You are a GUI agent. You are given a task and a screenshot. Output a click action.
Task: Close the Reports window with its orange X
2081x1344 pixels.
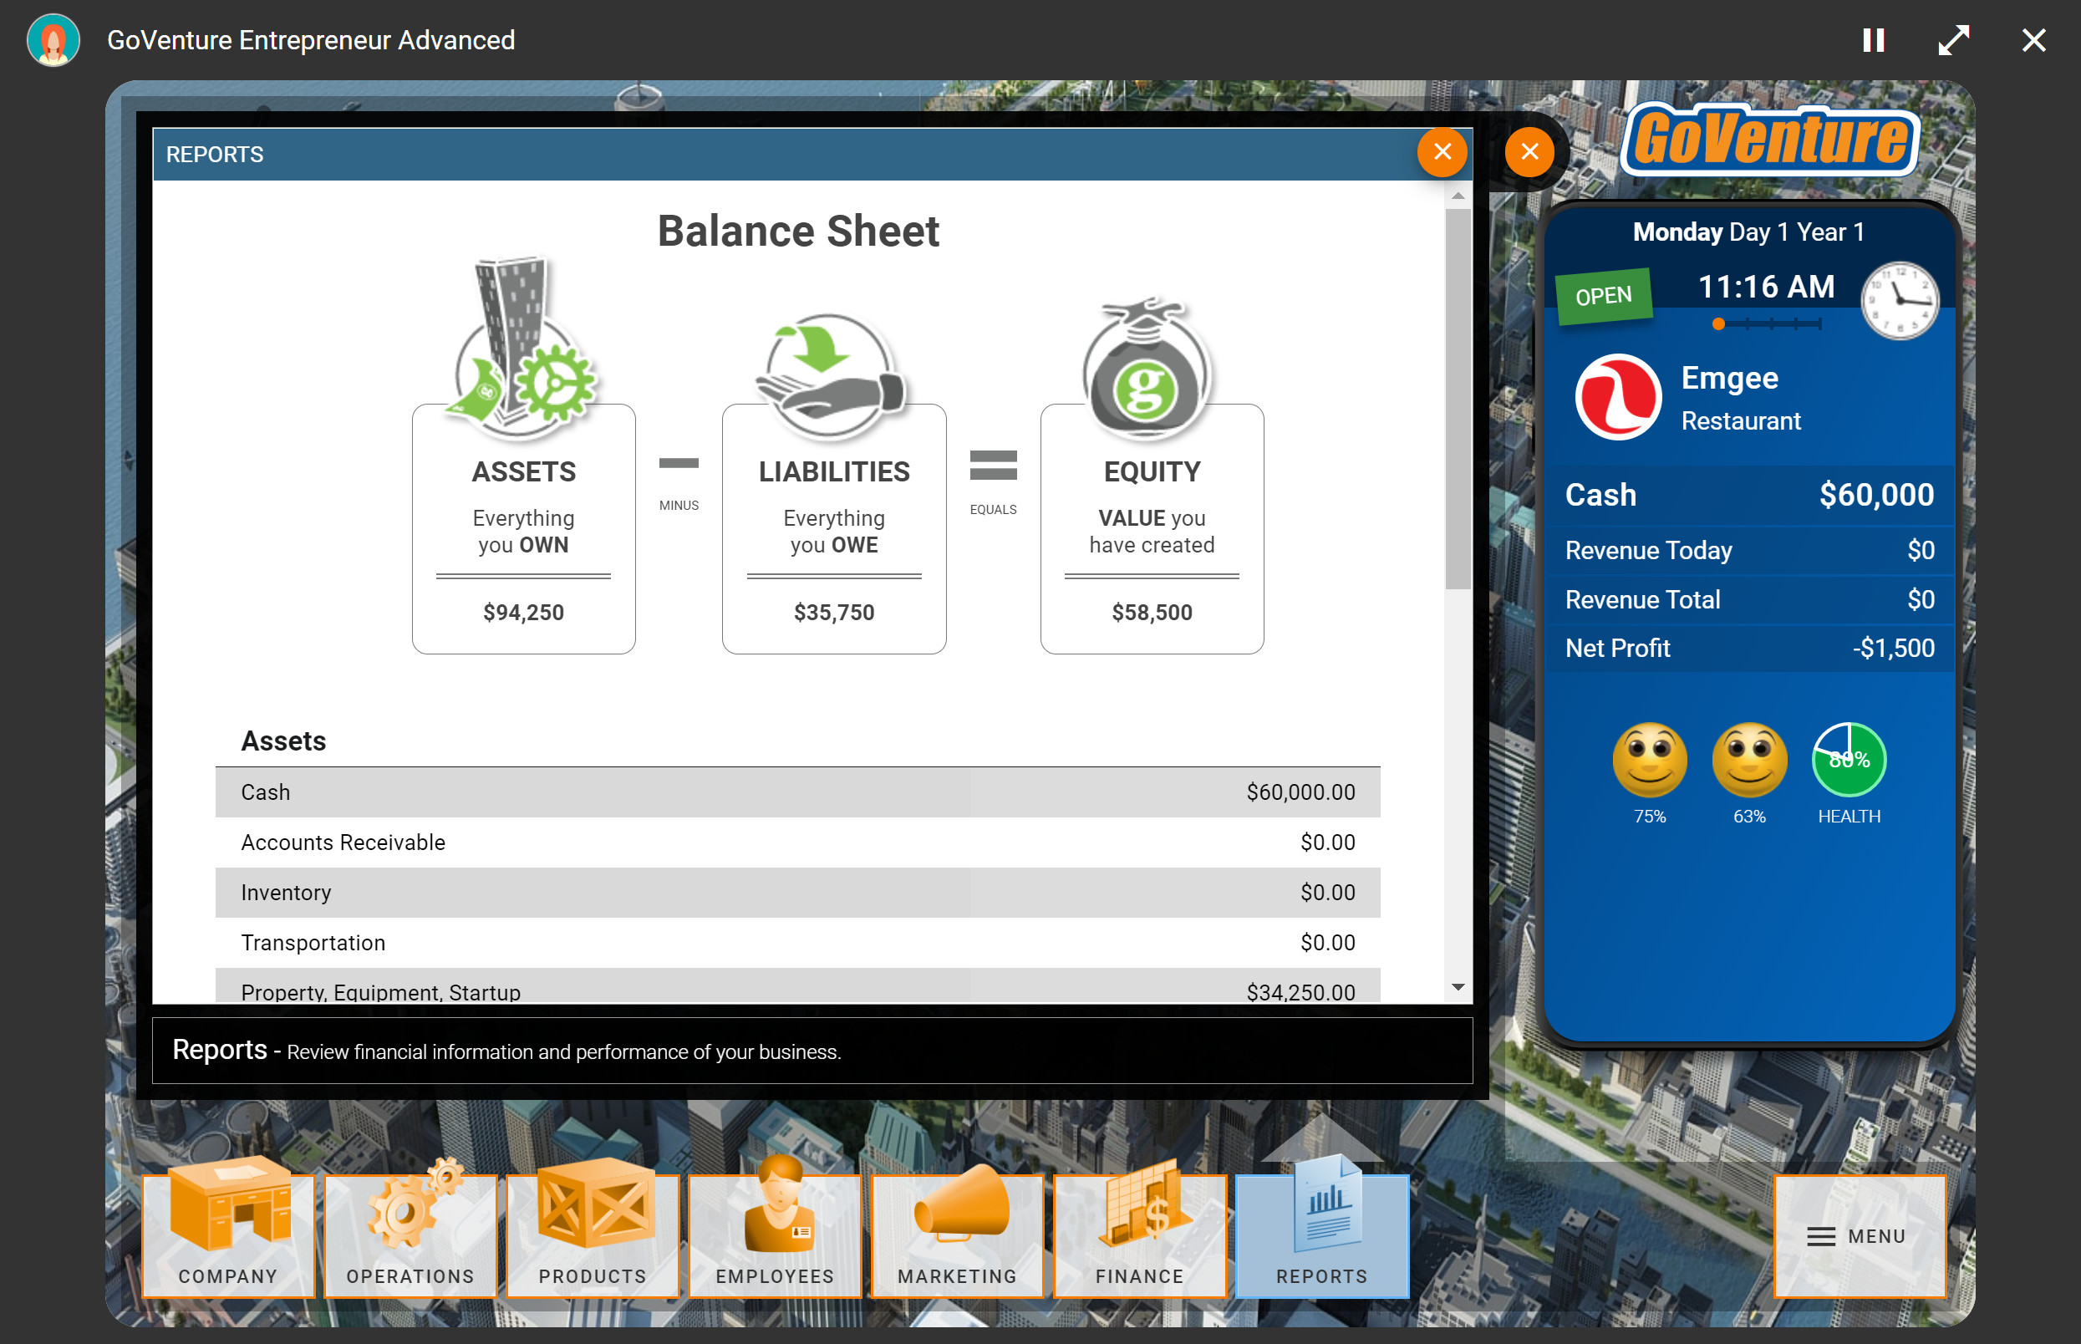pyautogui.click(x=1442, y=153)
